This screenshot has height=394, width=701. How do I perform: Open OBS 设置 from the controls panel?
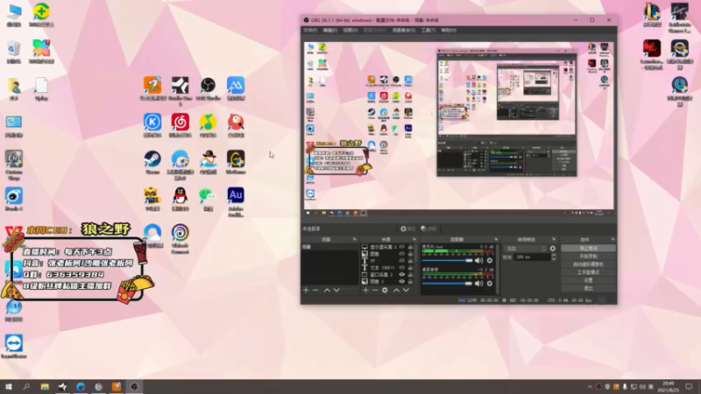588,280
